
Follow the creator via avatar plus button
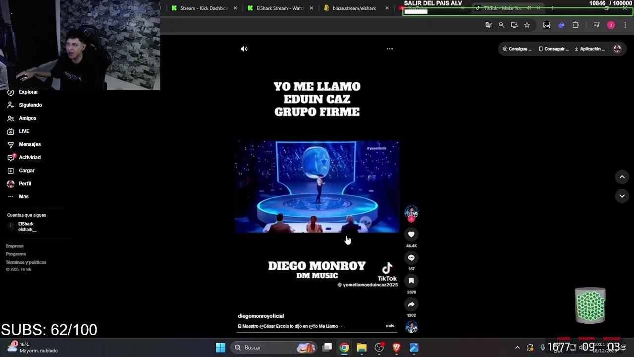[x=411, y=219]
